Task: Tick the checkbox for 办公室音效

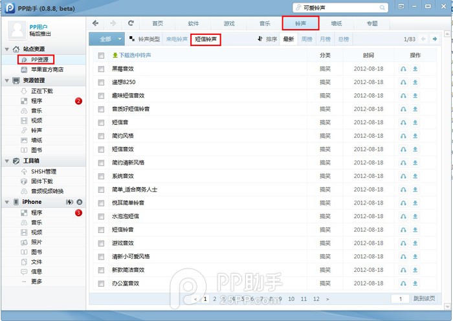Action: (101, 283)
